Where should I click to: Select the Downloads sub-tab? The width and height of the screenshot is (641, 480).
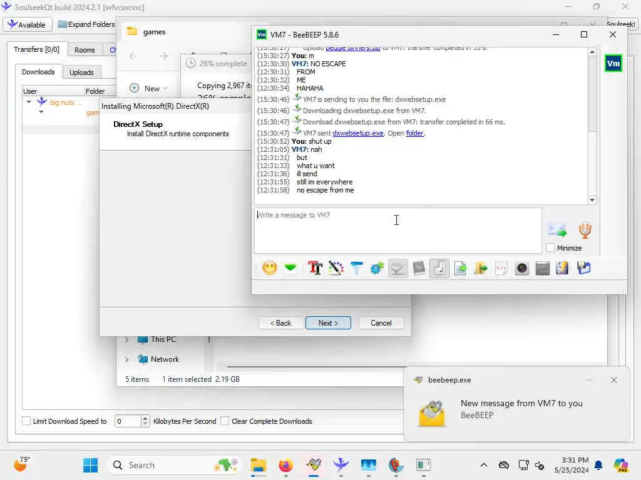[38, 72]
